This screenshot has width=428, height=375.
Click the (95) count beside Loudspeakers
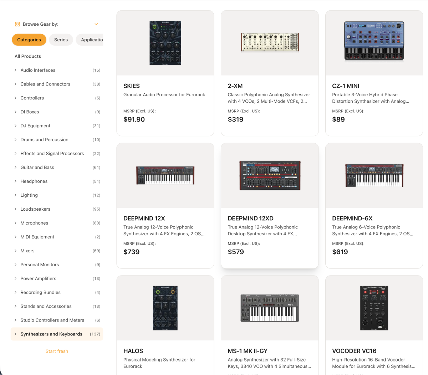coord(96,209)
